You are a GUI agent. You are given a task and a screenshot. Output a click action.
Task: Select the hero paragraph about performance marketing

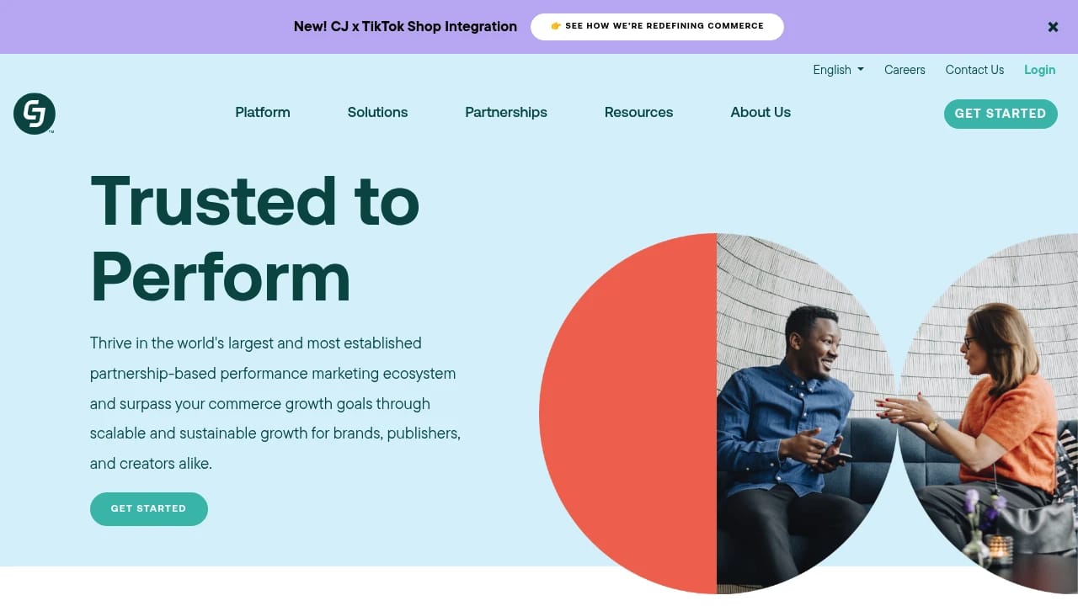[x=275, y=403]
